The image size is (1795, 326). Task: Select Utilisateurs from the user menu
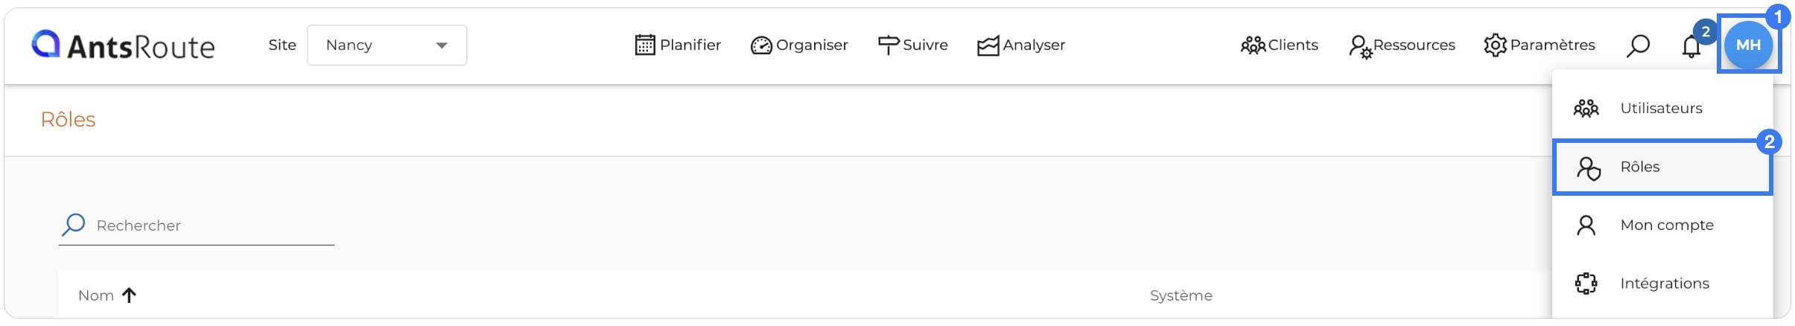(x=1662, y=109)
